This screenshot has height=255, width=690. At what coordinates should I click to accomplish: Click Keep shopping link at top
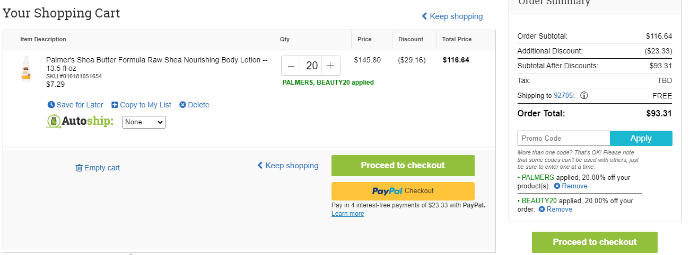tap(452, 16)
